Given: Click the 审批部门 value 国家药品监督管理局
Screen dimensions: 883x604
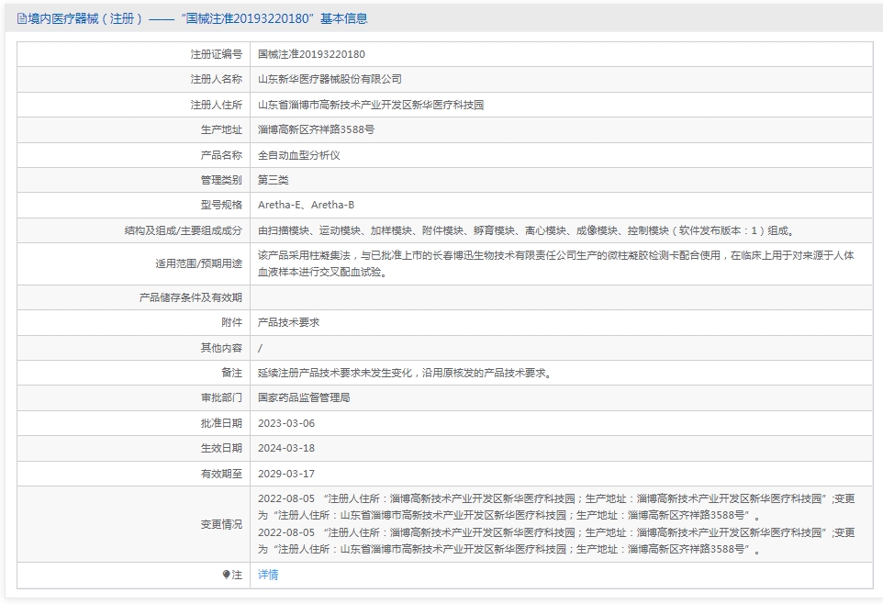Looking at the screenshot, I should pos(304,397).
